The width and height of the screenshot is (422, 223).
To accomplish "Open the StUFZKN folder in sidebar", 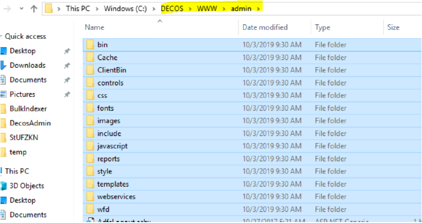I will pyautogui.click(x=24, y=138).
